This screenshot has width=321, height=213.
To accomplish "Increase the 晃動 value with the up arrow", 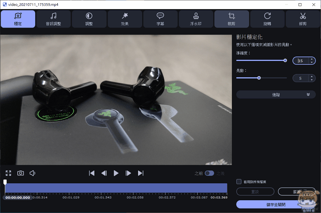I will pyautogui.click(x=311, y=77).
